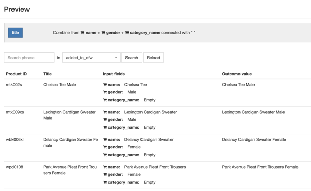The height and width of the screenshot is (191, 311).
Task: Click cart icon beside gender in mtk009xs row
Action: pos(105,120)
